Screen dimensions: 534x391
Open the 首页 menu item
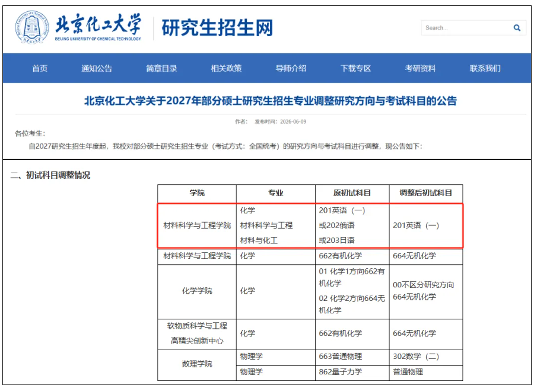point(40,68)
